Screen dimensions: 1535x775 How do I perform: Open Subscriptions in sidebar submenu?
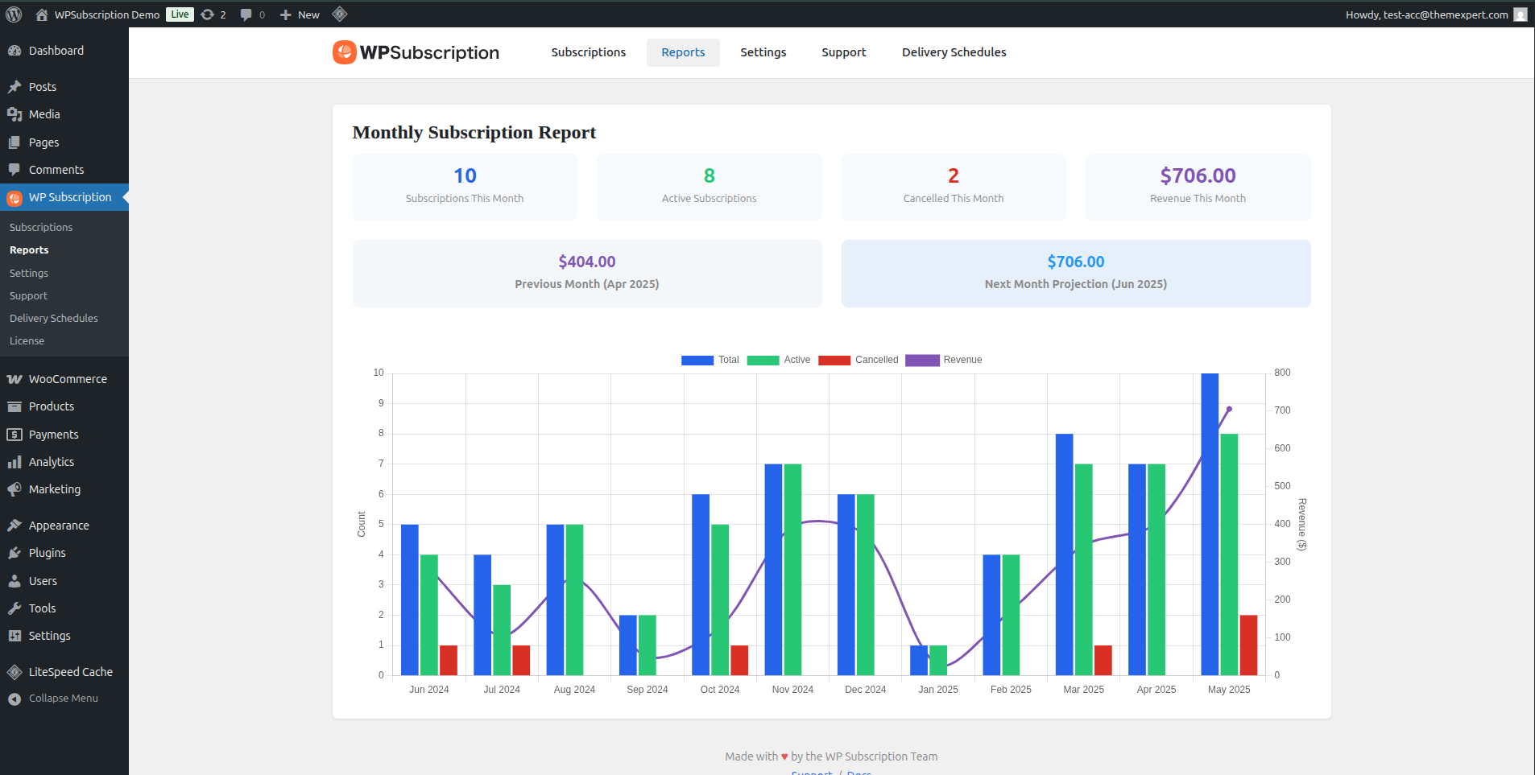tap(41, 228)
